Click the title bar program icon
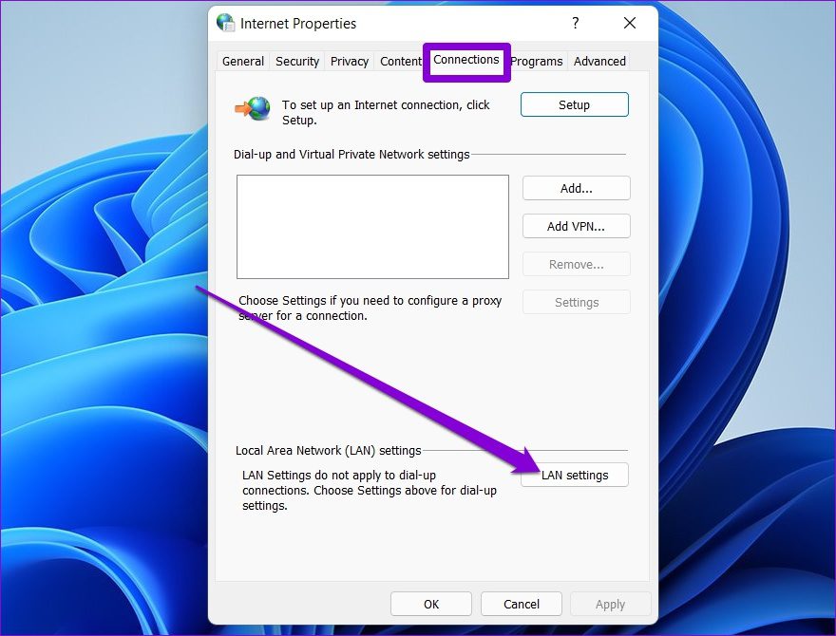The height and width of the screenshot is (636, 836). 225,23
